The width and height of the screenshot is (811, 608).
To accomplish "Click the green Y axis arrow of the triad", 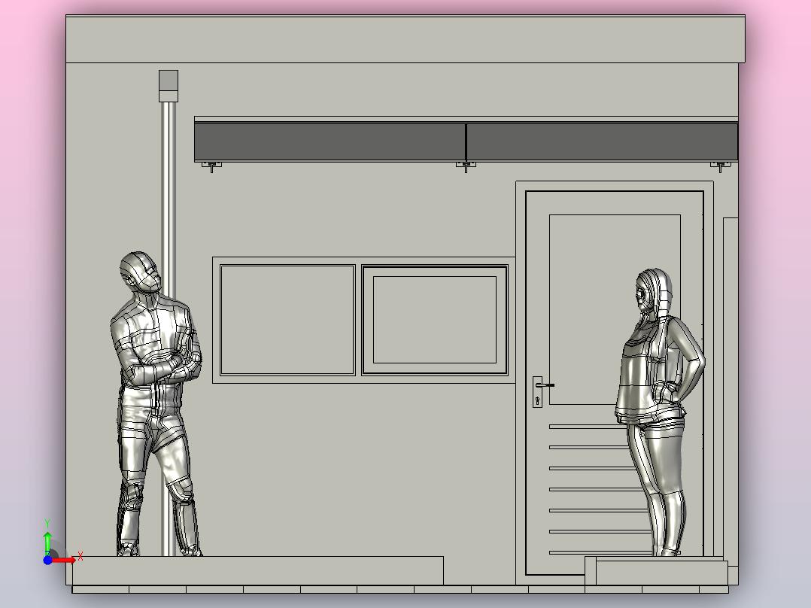I will 47,543.
